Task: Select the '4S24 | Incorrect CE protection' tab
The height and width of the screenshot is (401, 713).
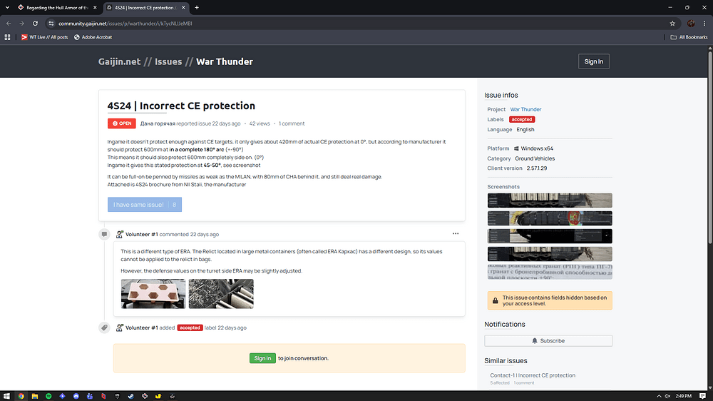Action: (x=145, y=7)
